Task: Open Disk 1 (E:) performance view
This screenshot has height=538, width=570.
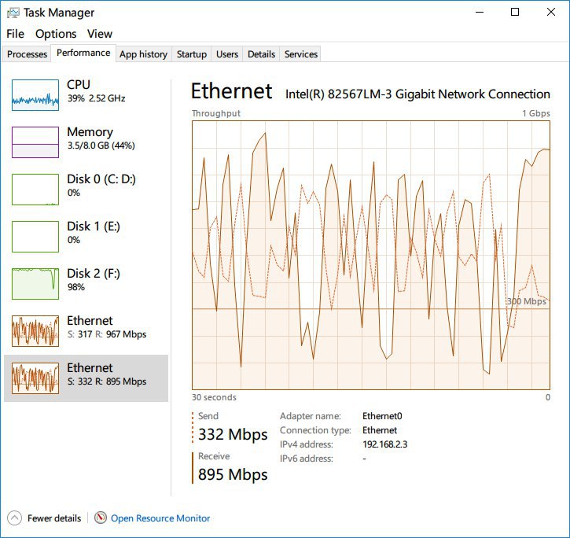Action: click(x=101, y=233)
